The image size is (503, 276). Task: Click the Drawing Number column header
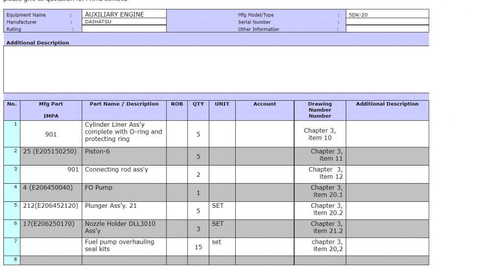coord(320,110)
